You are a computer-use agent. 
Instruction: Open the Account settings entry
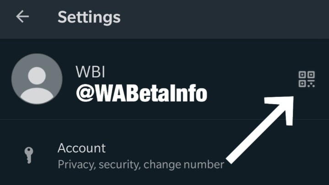pyautogui.click(x=165, y=155)
